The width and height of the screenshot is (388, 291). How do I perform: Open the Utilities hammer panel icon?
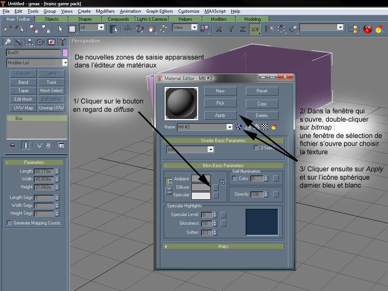(x=63, y=42)
